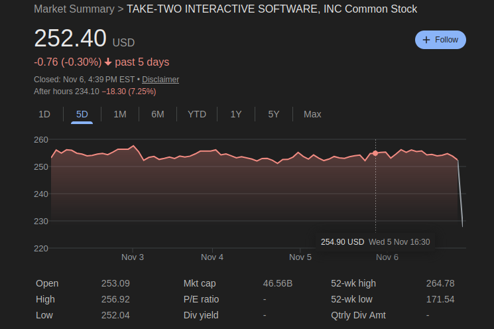494x329 pixels.
Task: Click the Follow button label
Action: (x=446, y=40)
